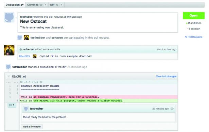
Task: Click schacon's small avatar in participants row
Action: click(27, 38)
